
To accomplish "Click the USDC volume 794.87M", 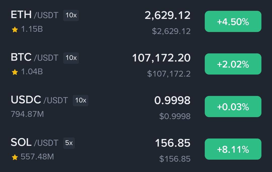I will 27,114.
